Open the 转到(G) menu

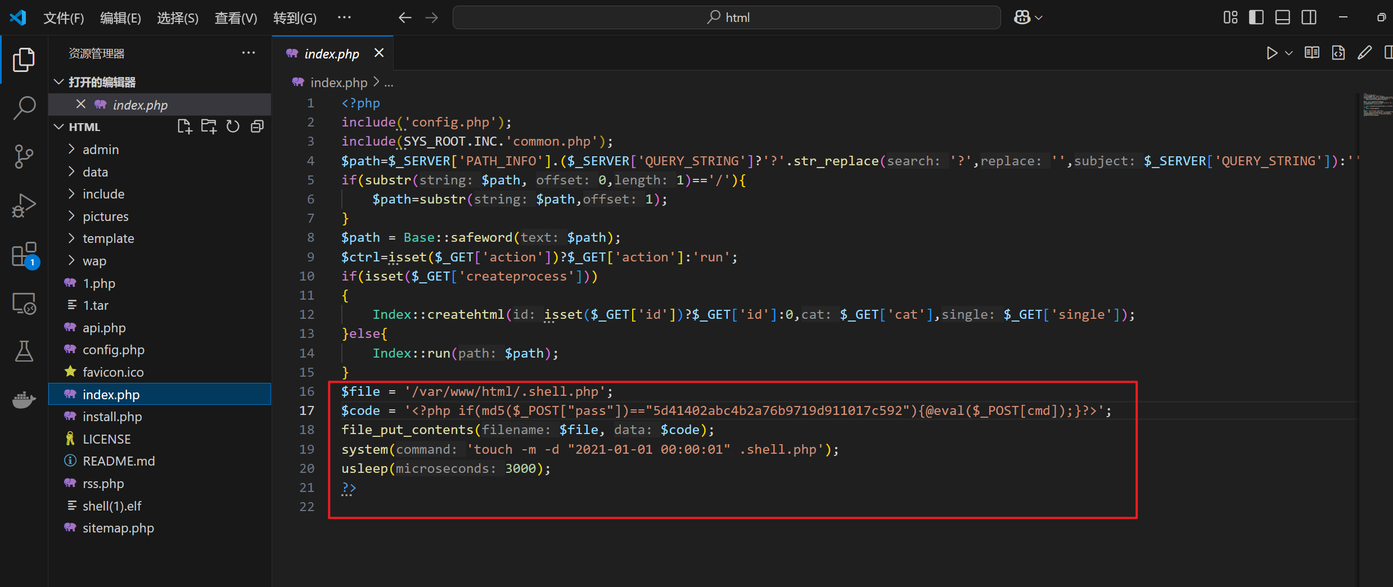click(295, 18)
